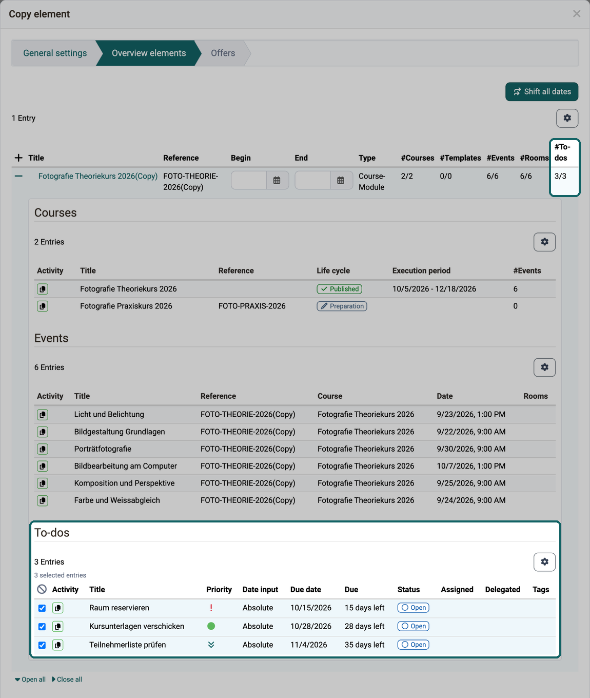Sort to-dos by Priority column header
This screenshot has height=698, width=590.
(x=219, y=590)
